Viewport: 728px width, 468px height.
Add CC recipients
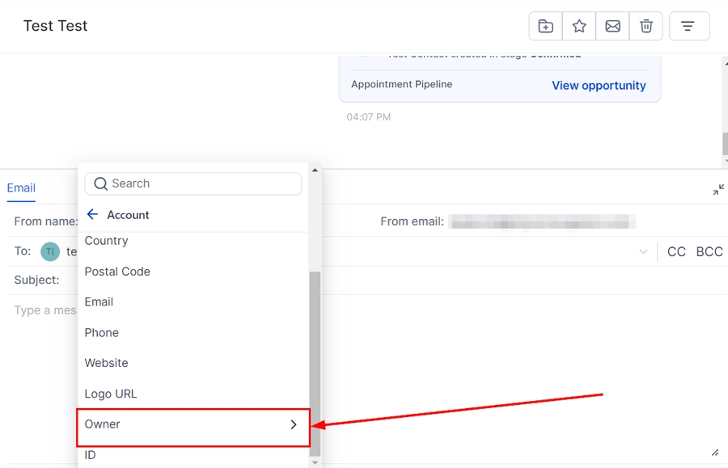(x=676, y=251)
